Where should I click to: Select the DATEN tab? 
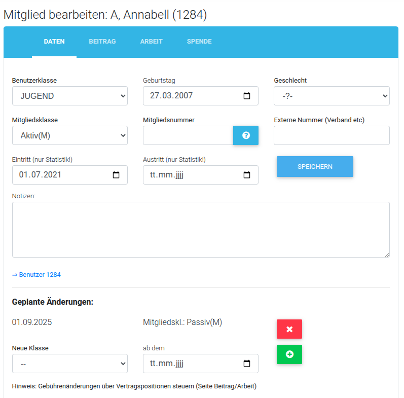pyautogui.click(x=54, y=42)
